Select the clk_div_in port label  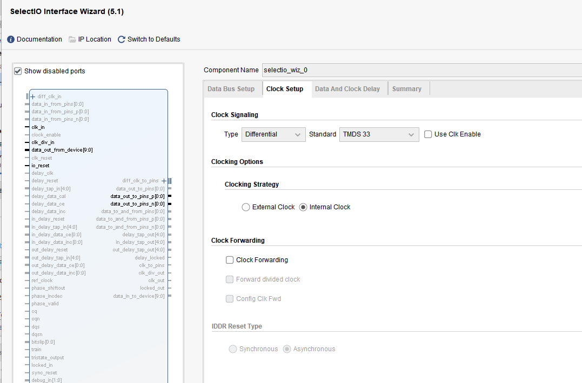click(x=43, y=142)
